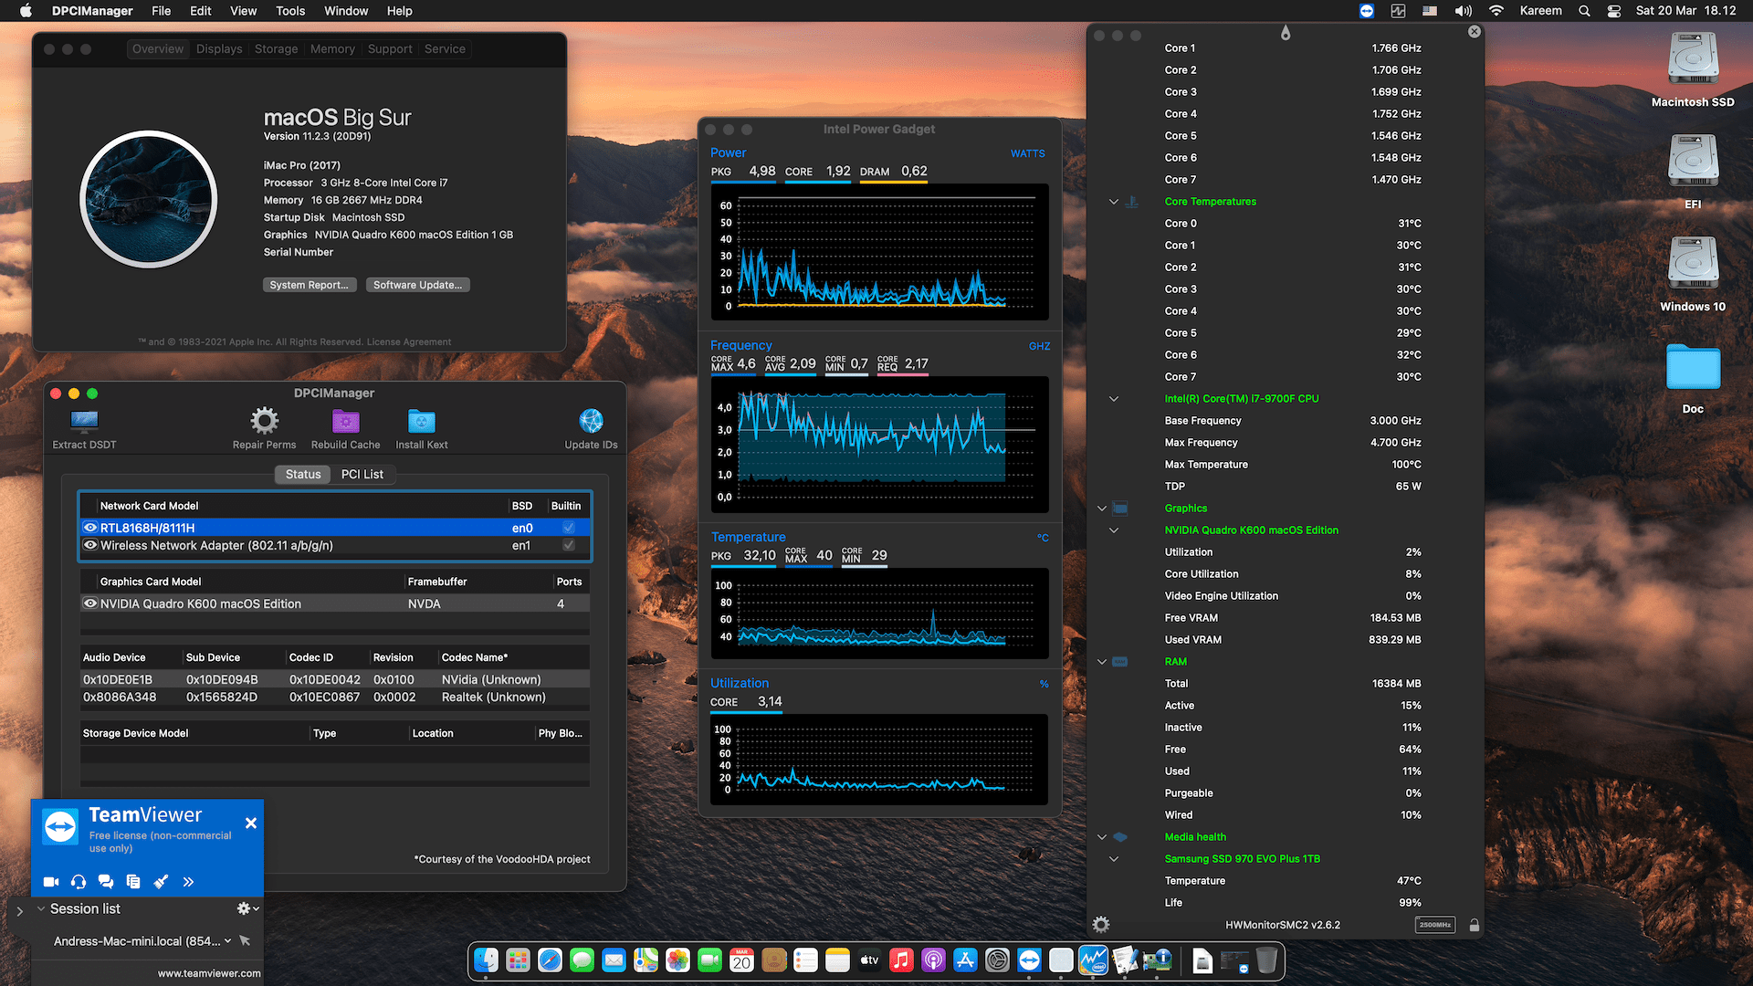This screenshot has width=1753, height=986.
Task: Click TeamViewer whiteboard brush icon
Action: click(x=161, y=882)
